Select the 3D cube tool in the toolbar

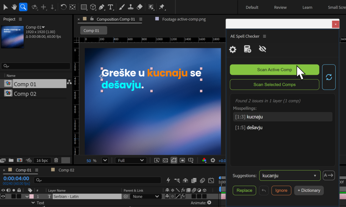(x=93, y=7)
